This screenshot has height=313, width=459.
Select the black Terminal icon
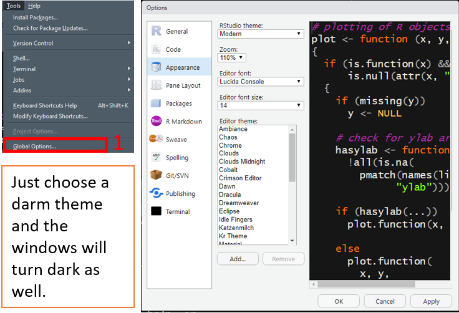(x=156, y=211)
